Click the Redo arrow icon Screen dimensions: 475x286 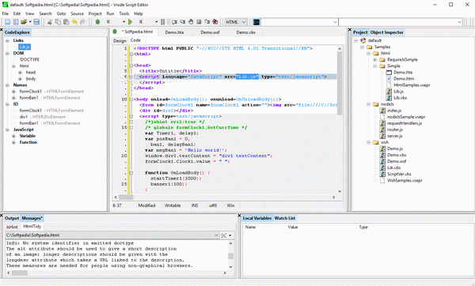(82, 22)
